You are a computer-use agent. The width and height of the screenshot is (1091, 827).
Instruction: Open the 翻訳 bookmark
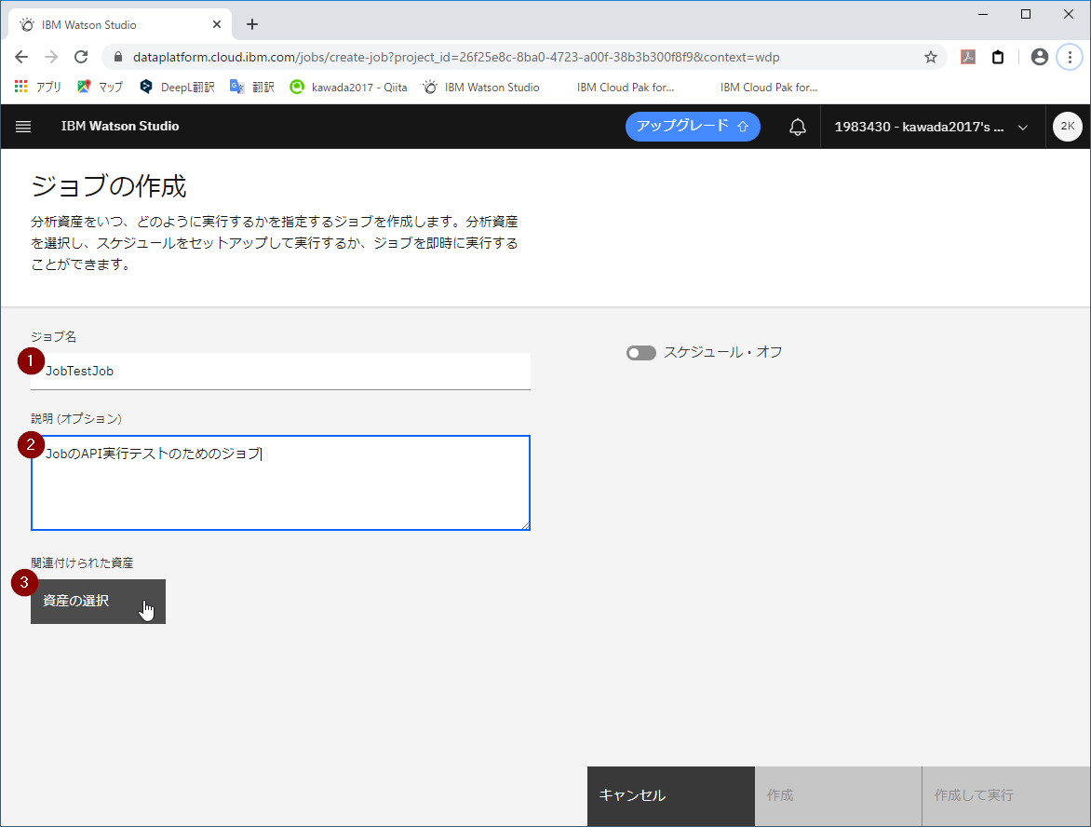tap(252, 87)
